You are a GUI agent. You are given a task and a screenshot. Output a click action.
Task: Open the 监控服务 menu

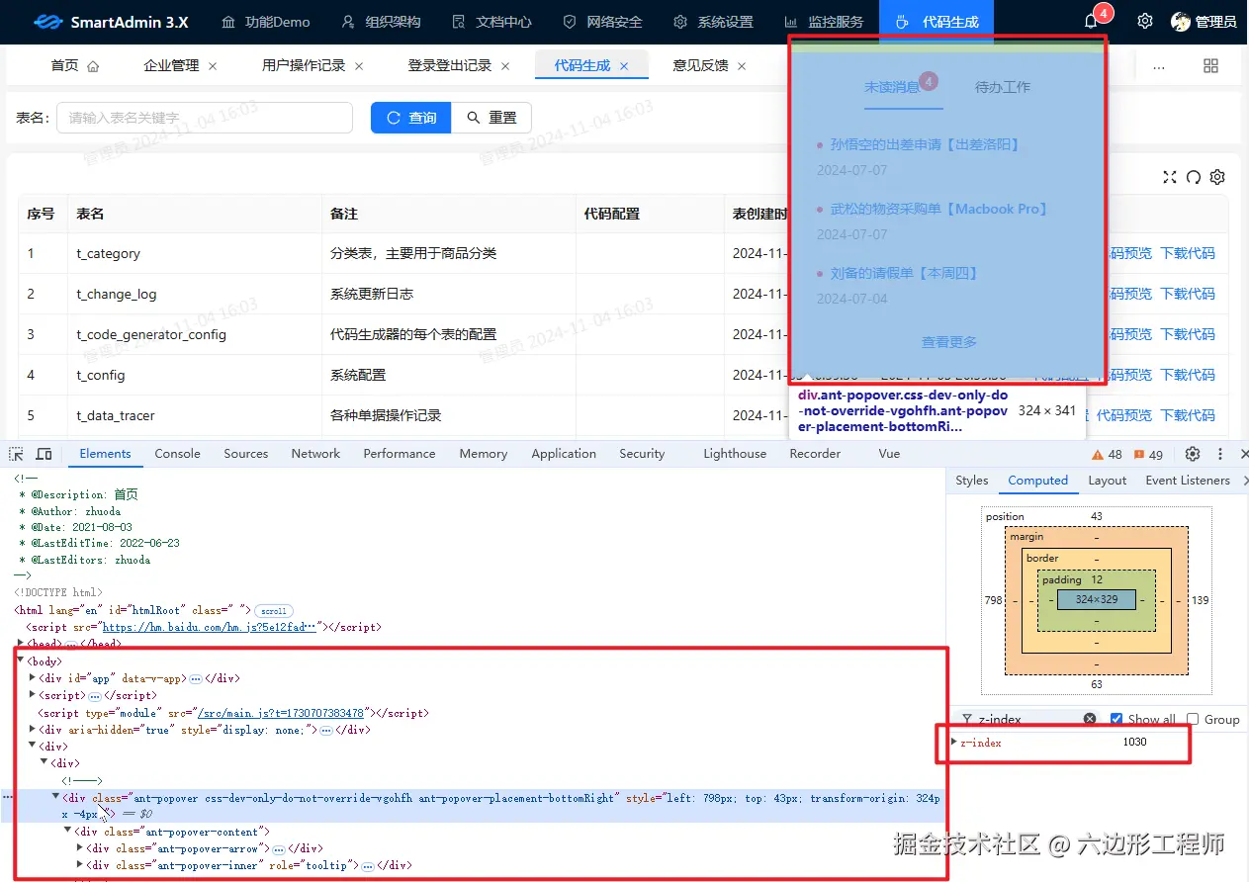pyautogui.click(x=824, y=22)
